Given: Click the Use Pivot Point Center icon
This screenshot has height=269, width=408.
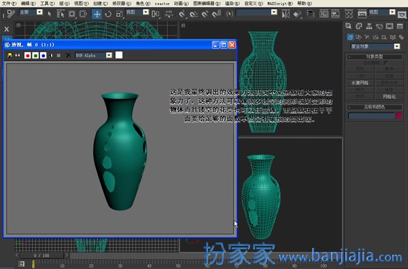Looking at the screenshot, I should pos(156,14).
